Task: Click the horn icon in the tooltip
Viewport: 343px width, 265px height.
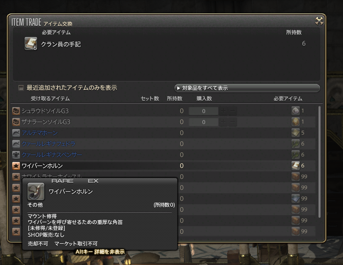Action: click(36, 192)
